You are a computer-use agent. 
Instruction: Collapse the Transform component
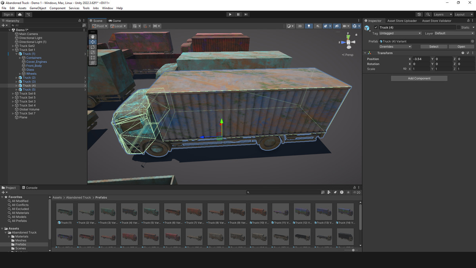click(x=365, y=53)
